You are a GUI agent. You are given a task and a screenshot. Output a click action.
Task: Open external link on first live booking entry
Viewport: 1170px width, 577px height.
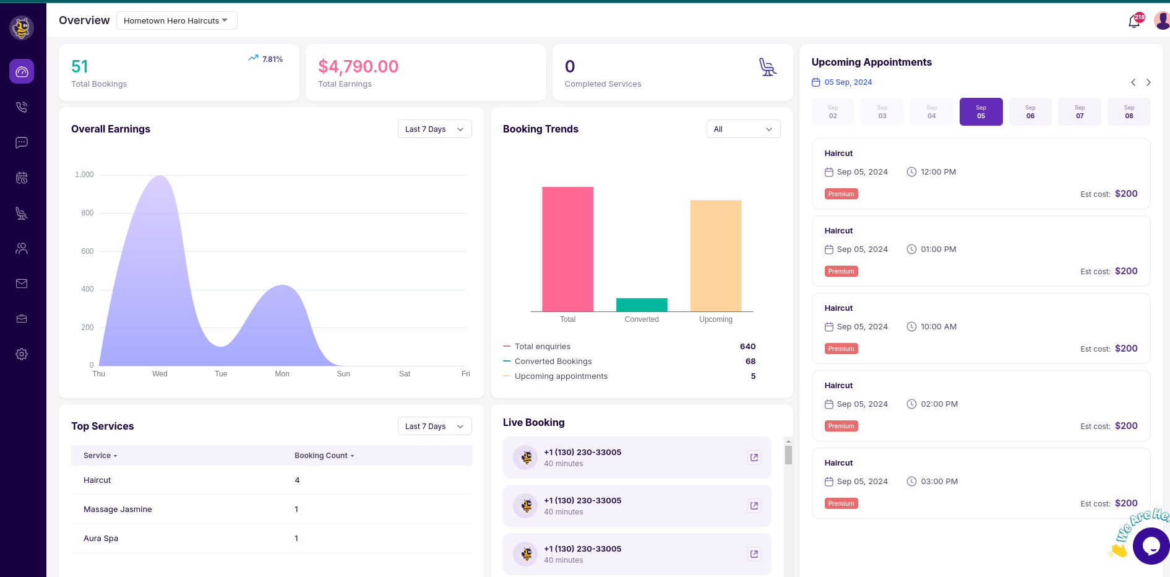(x=754, y=457)
